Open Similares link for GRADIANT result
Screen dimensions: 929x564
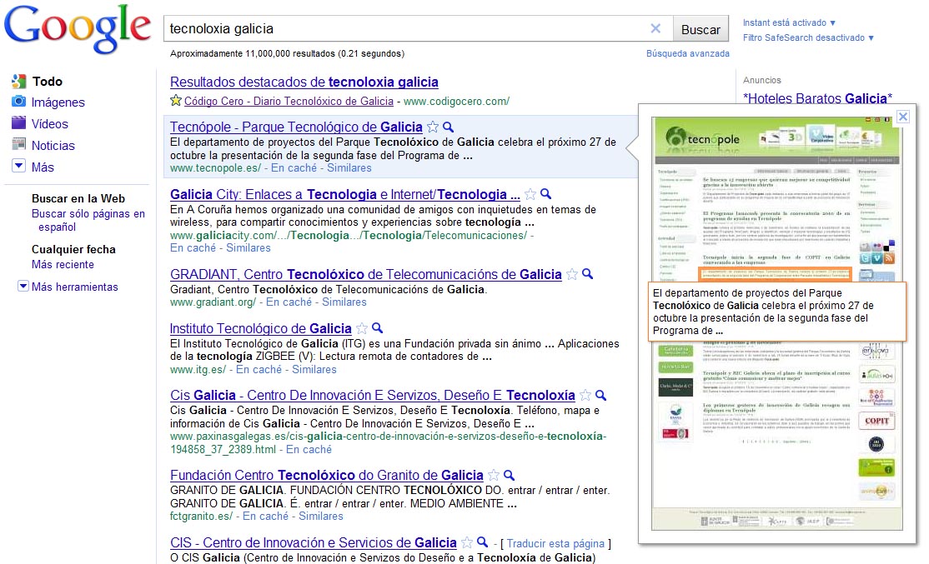(344, 302)
